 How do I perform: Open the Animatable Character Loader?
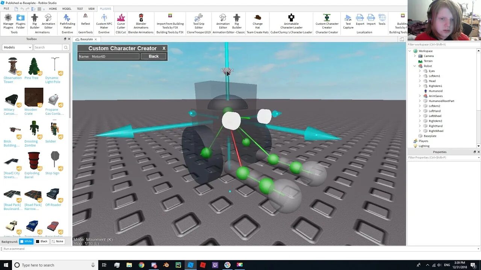(x=291, y=21)
